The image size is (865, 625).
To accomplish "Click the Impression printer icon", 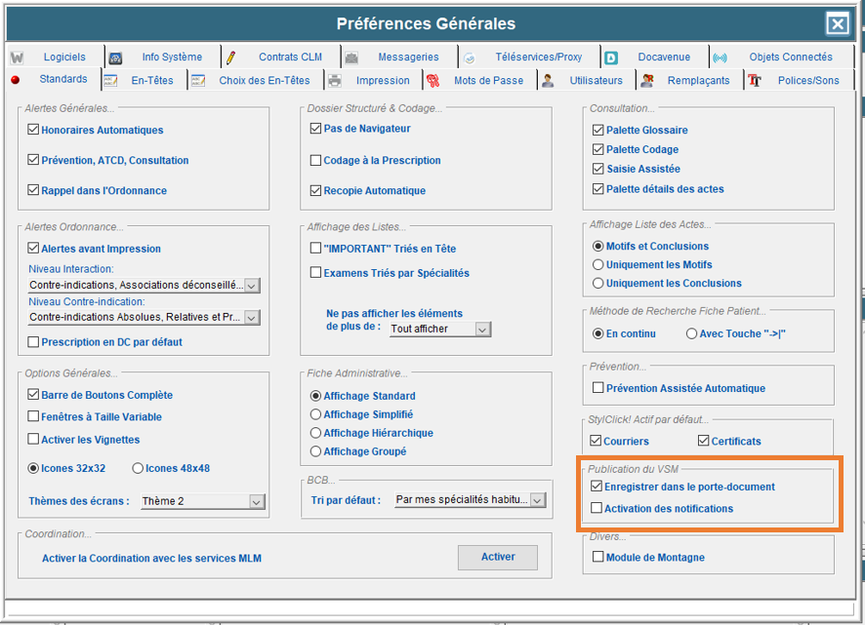I will click(x=335, y=81).
